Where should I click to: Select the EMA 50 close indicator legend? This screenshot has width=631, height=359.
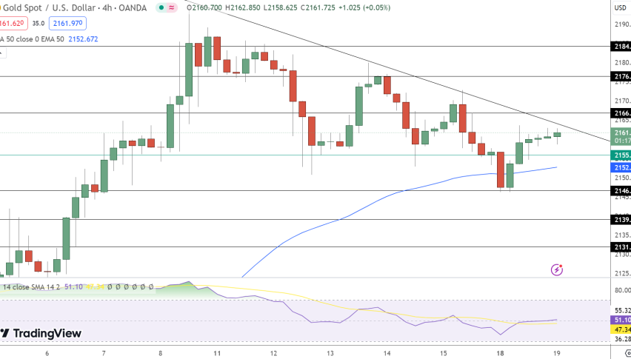(32, 39)
